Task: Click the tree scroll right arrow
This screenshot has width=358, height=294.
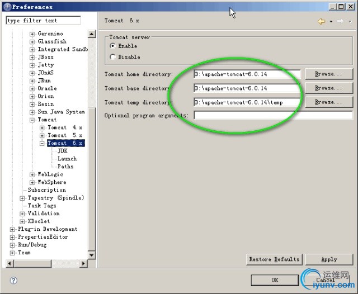Action: 83,263
